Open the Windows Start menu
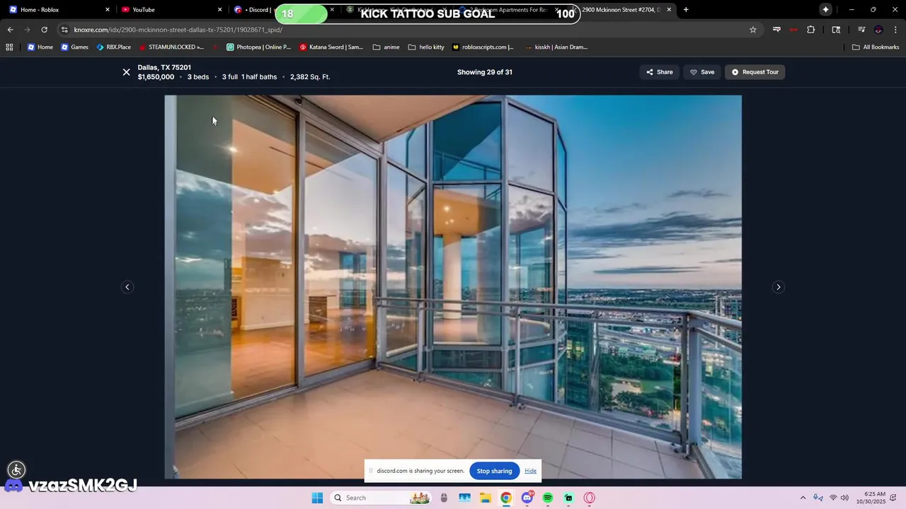906x509 pixels. click(317, 498)
